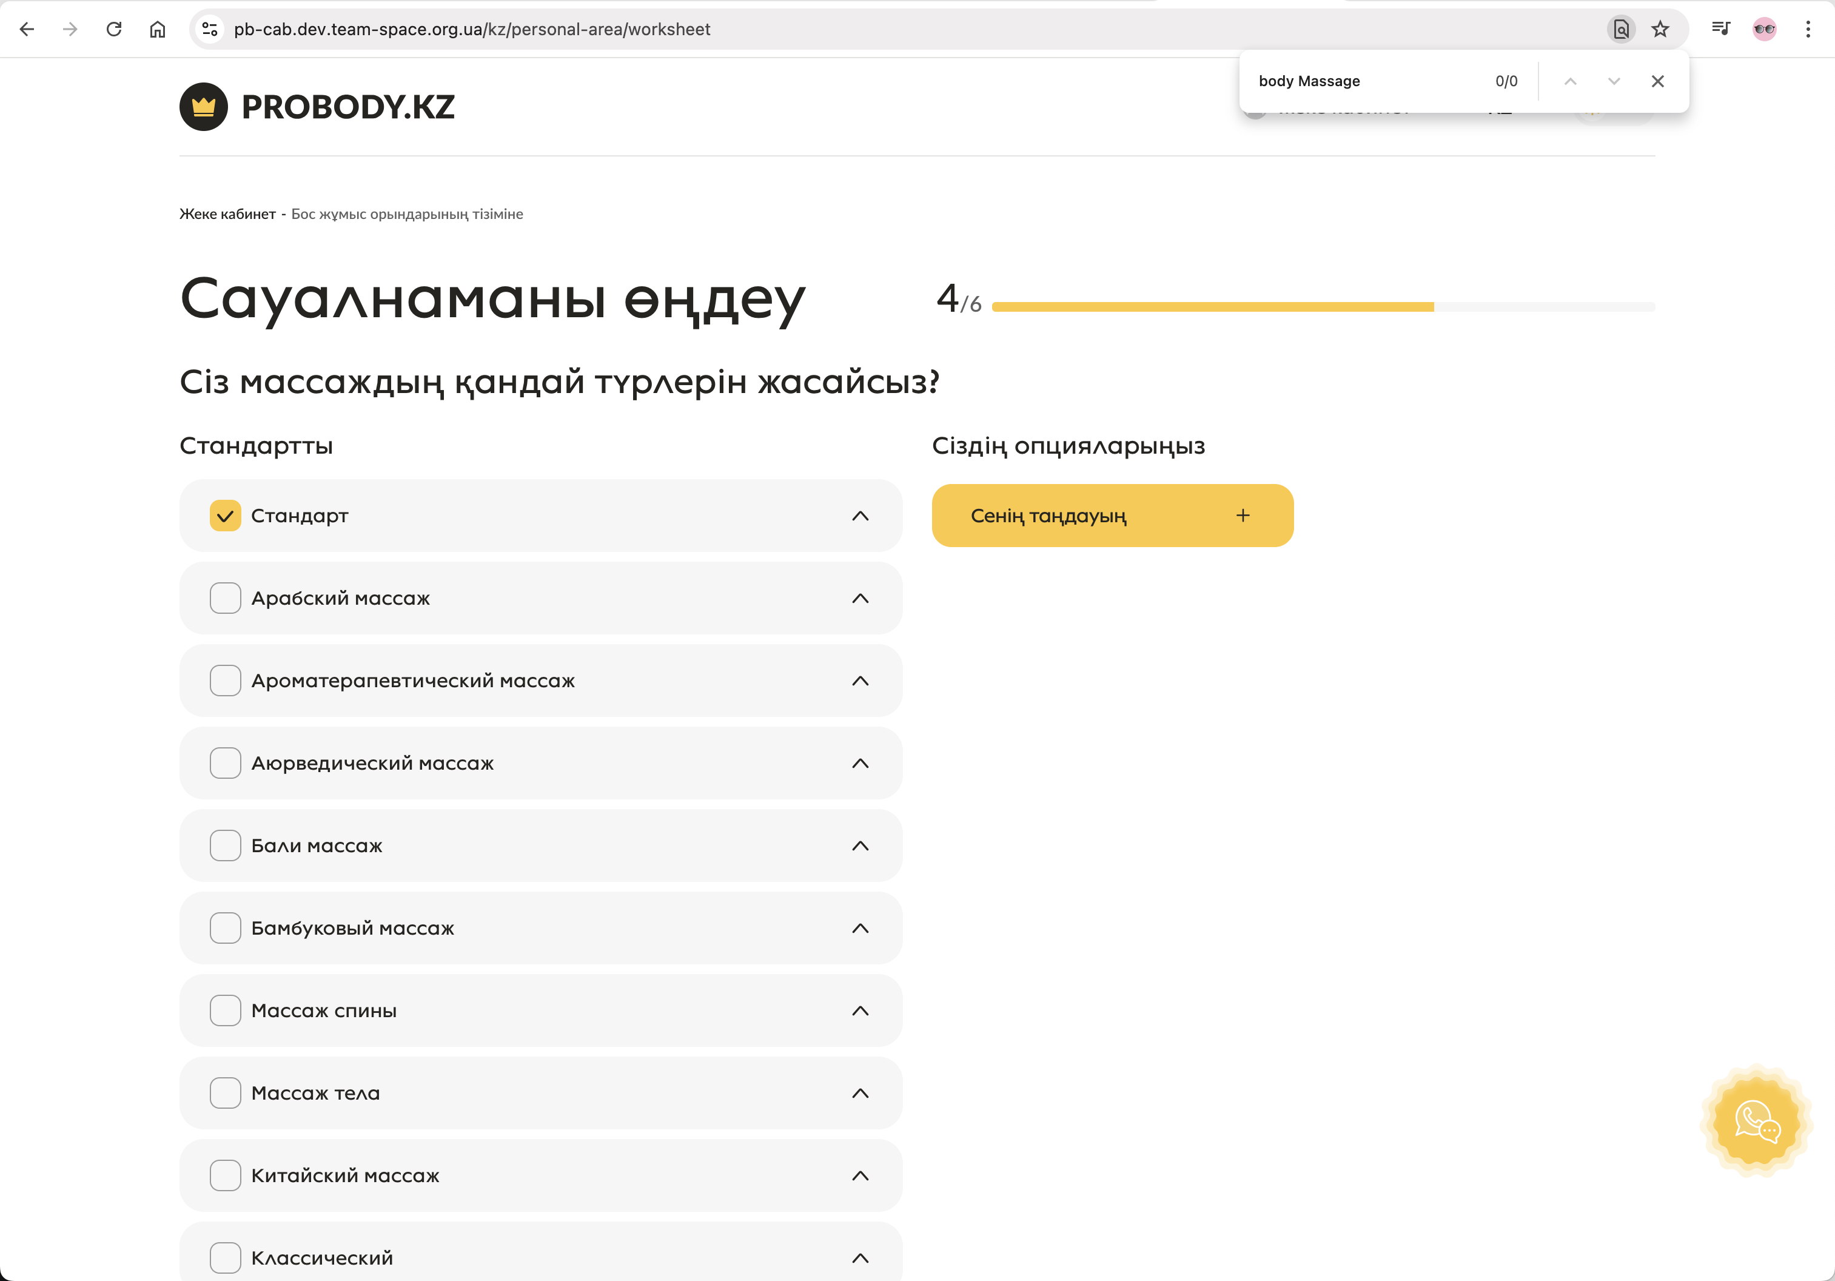Tick the Массаж спины checkbox
1835x1281 pixels.
tap(226, 1010)
